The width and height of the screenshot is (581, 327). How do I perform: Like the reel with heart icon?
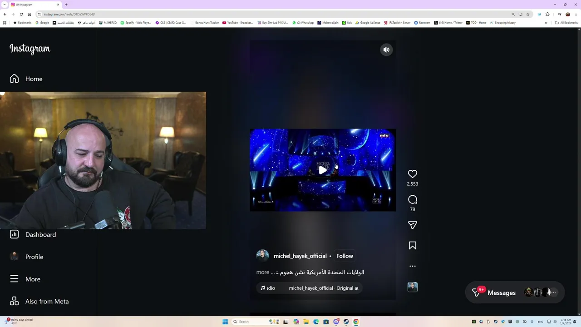click(412, 174)
